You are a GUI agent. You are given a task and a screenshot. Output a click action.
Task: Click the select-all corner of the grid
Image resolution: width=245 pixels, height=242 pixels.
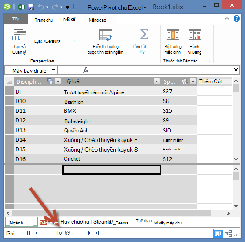[x=9, y=81]
